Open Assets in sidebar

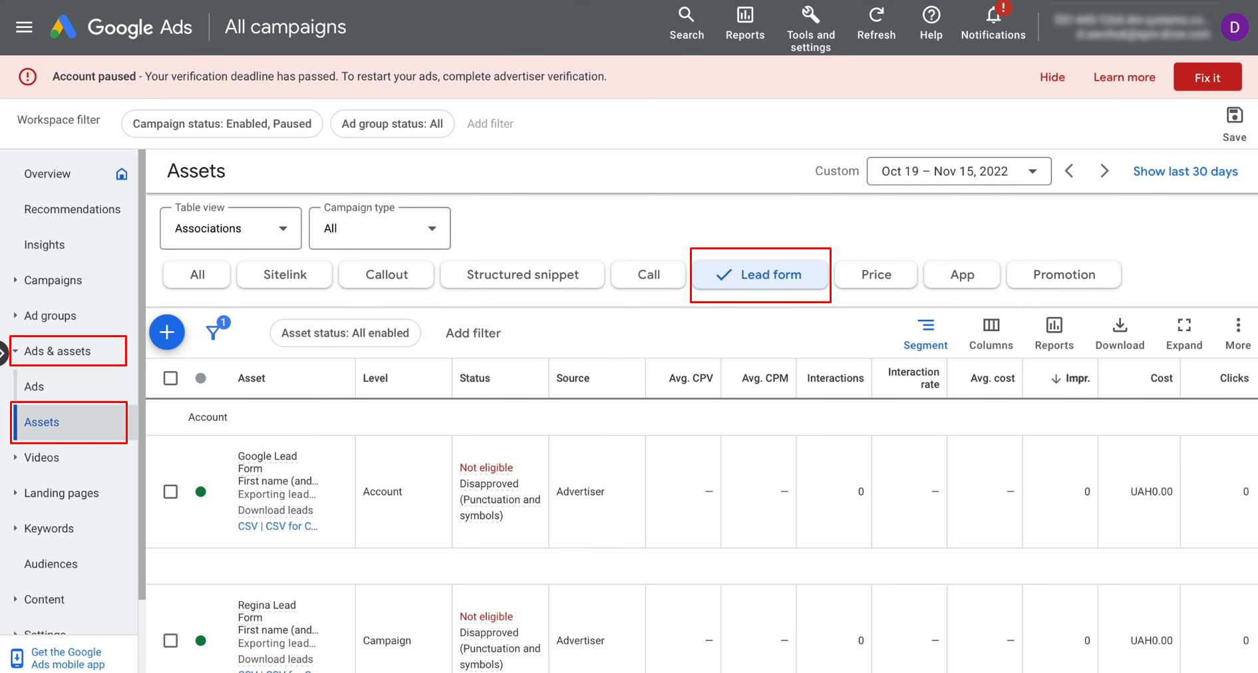(x=69, y=422)
